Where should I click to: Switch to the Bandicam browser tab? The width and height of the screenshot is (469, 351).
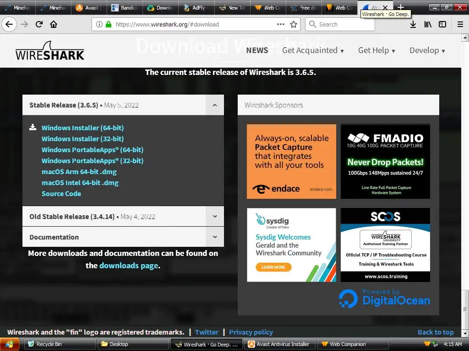tap(125, 8)
